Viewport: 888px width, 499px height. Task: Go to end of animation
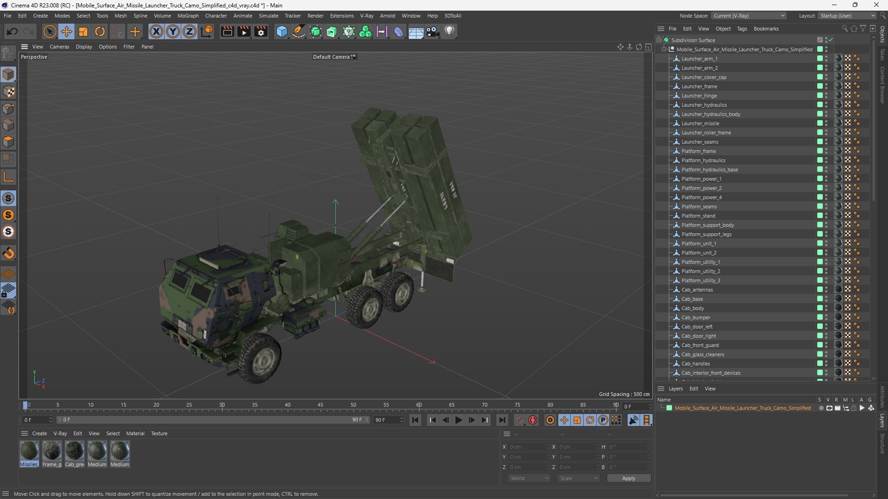coord(502,420)
